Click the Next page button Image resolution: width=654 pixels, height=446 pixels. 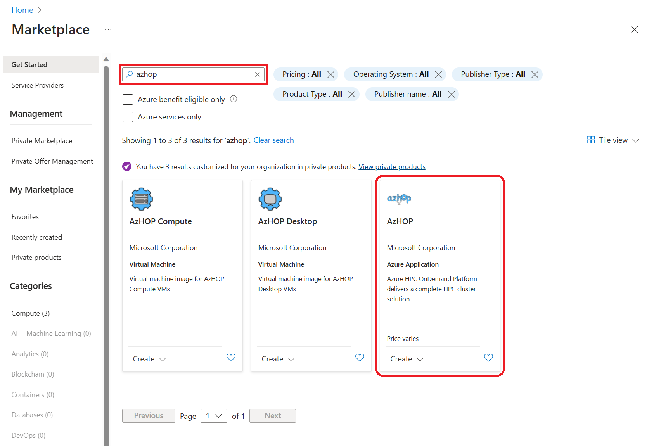click(273, 416)
